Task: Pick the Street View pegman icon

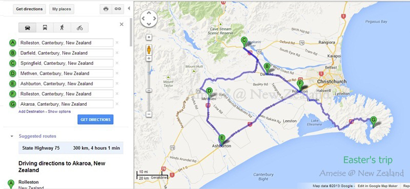Action: tap(149, 49)
